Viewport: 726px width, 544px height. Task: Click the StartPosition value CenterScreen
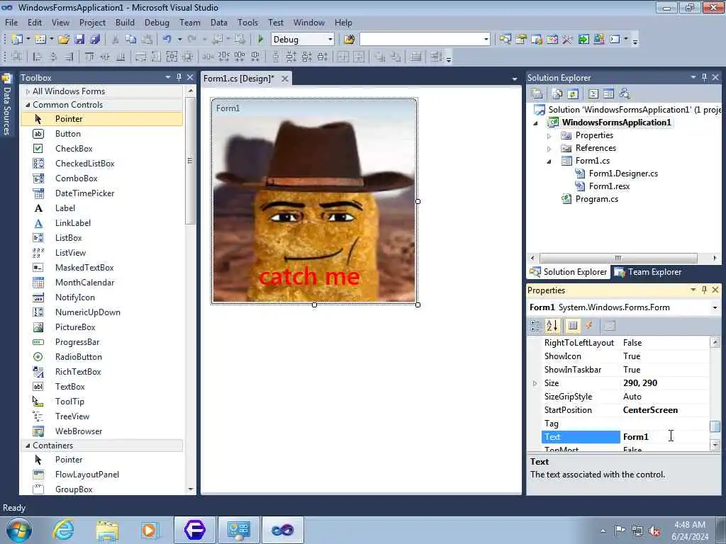point(650,410)
